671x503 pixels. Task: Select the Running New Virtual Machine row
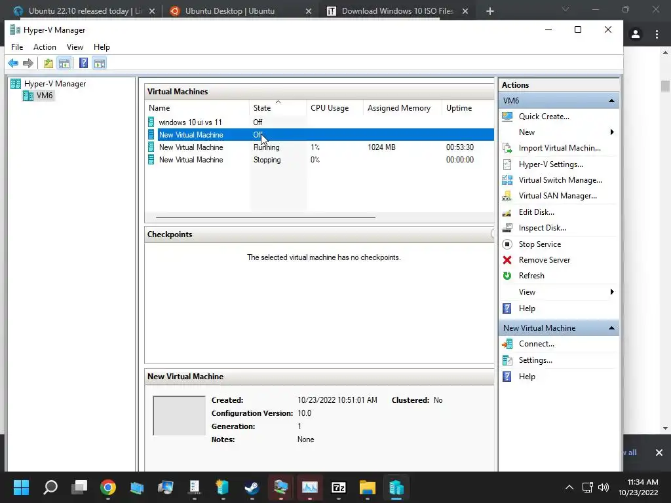tap(320, 147)
